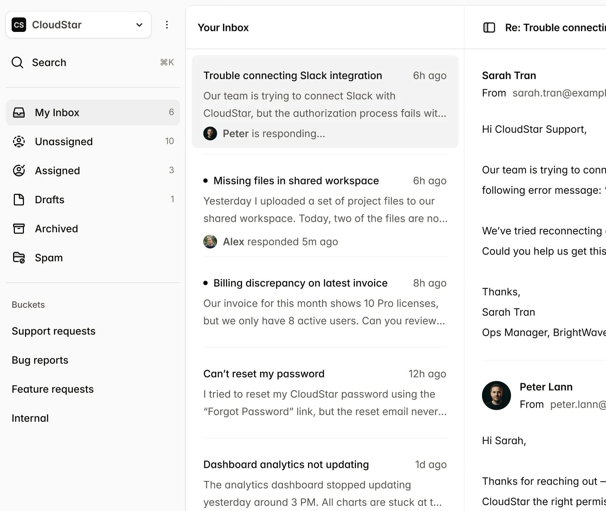The width and height of the screenshot is (606, 511).
Task: Click Peter Lann's profile picture
Action: (x=496, y=396)
